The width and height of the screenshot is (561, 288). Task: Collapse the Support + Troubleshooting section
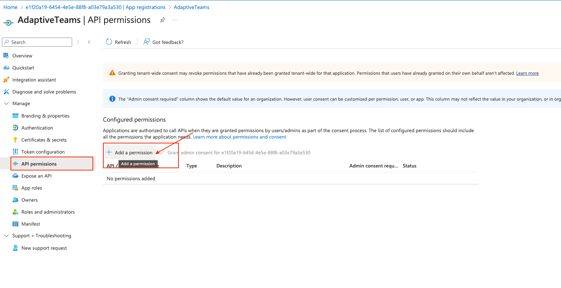point(6,236)
